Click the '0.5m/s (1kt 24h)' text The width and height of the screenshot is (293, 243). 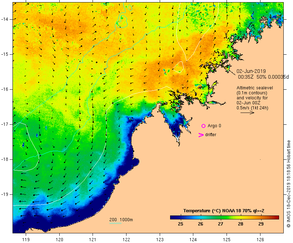(x=252, y=108)
